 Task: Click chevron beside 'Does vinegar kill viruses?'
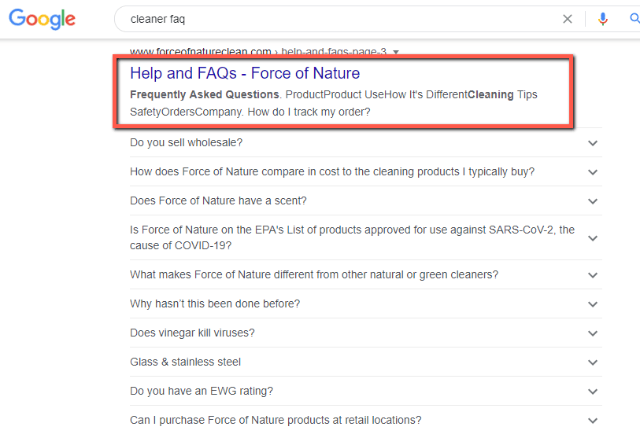tap(593, 333)
